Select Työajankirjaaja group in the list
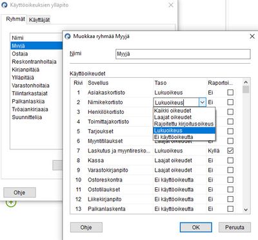 click(36, 109)
